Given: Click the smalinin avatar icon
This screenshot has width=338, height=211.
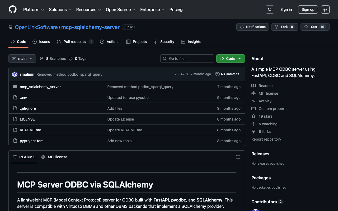Looking at the screenshot, I should tap(15, 74).
